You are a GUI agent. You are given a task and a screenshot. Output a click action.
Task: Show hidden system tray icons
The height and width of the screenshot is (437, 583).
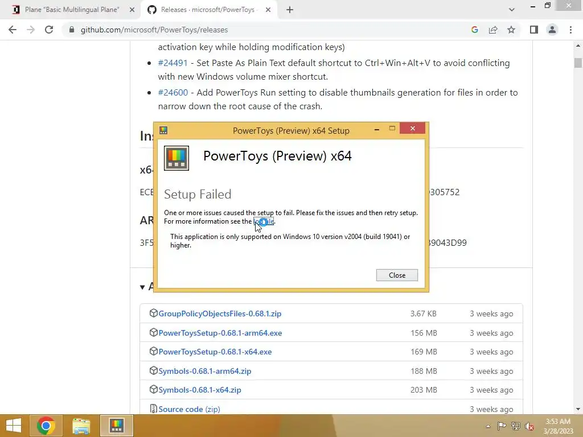[488, 427]
